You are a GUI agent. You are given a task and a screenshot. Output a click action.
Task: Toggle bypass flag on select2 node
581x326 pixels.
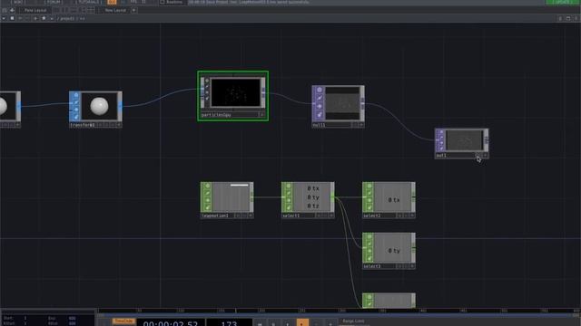point(369,200)
